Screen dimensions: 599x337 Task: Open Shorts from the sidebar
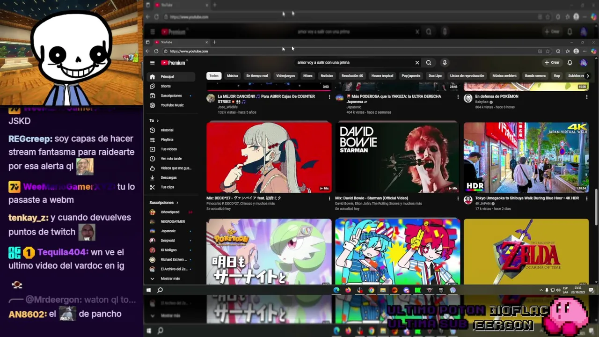point(171,86)
